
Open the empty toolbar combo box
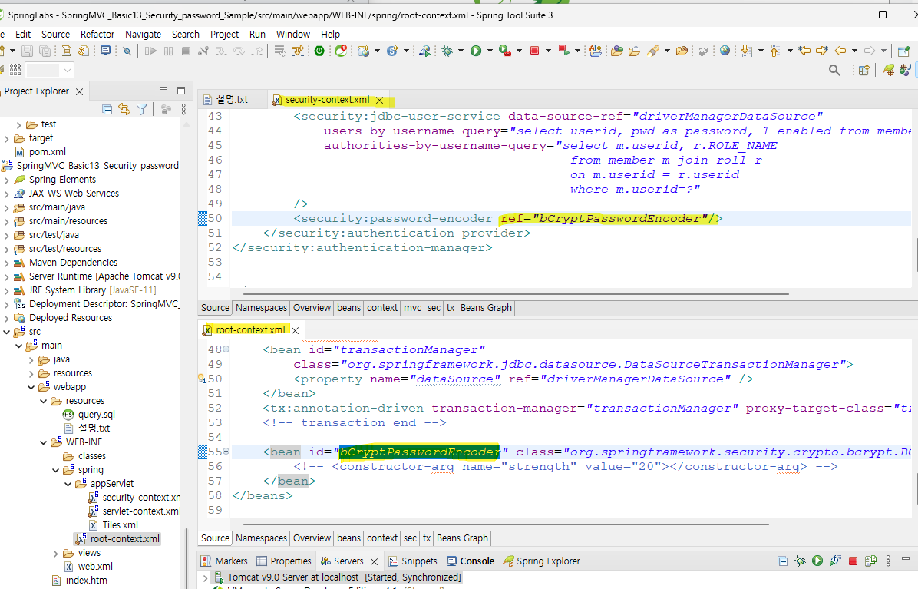50,70
